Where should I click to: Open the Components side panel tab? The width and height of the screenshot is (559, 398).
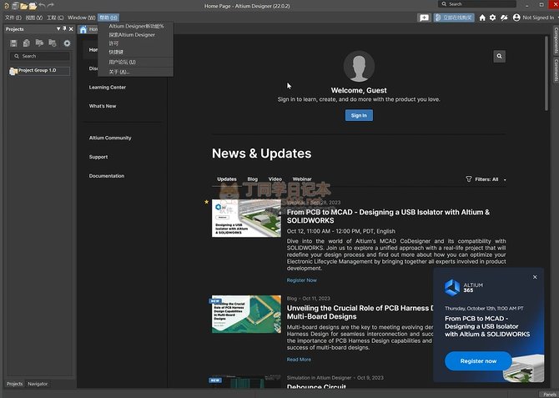coord(555,41)
